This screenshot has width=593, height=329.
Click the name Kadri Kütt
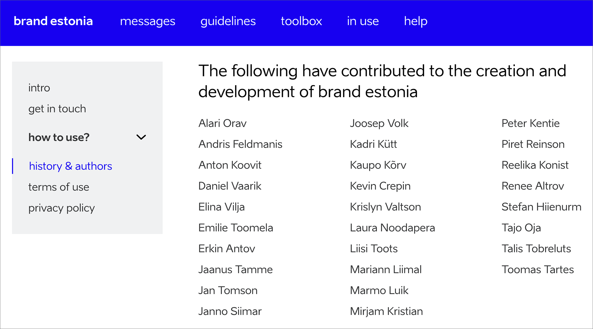(373, 144)
